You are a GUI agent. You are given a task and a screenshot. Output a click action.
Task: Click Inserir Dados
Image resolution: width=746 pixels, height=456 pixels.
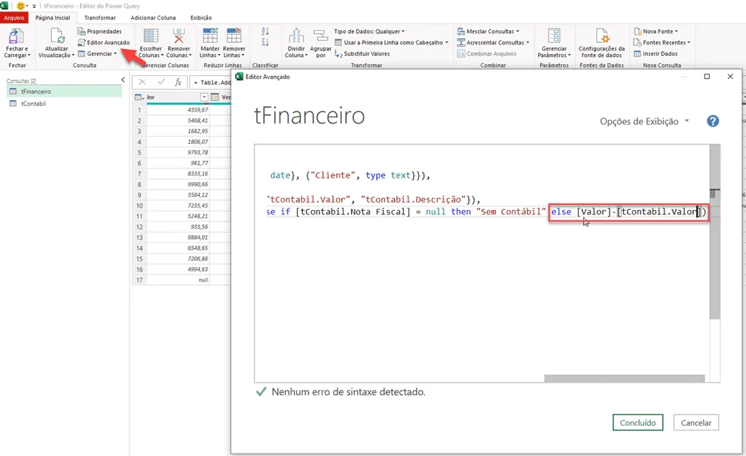click(655, 53)
